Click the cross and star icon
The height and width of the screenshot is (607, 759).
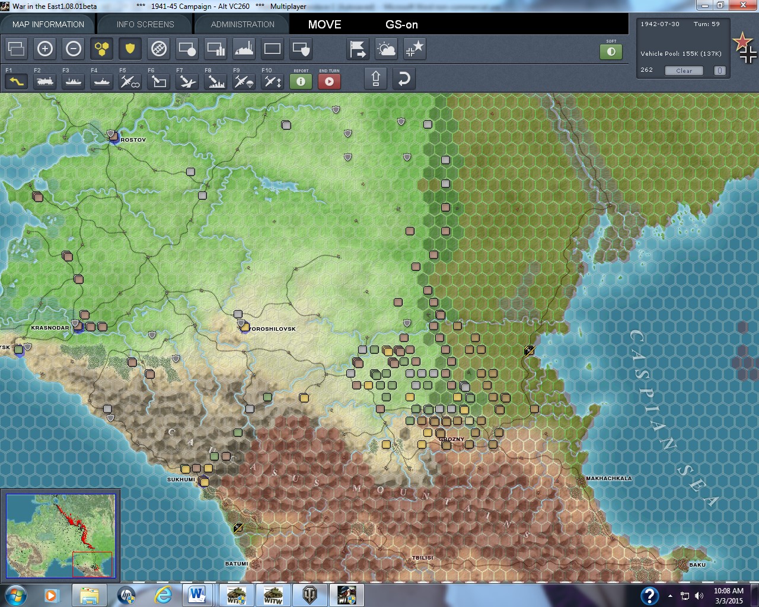[415, 49]
